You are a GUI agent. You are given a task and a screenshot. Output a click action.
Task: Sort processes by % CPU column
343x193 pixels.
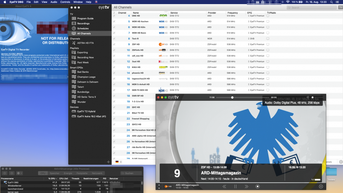[52, 179]
